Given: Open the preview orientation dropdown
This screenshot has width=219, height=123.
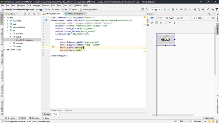Looking at the screenshot, I should click(160, 18).
